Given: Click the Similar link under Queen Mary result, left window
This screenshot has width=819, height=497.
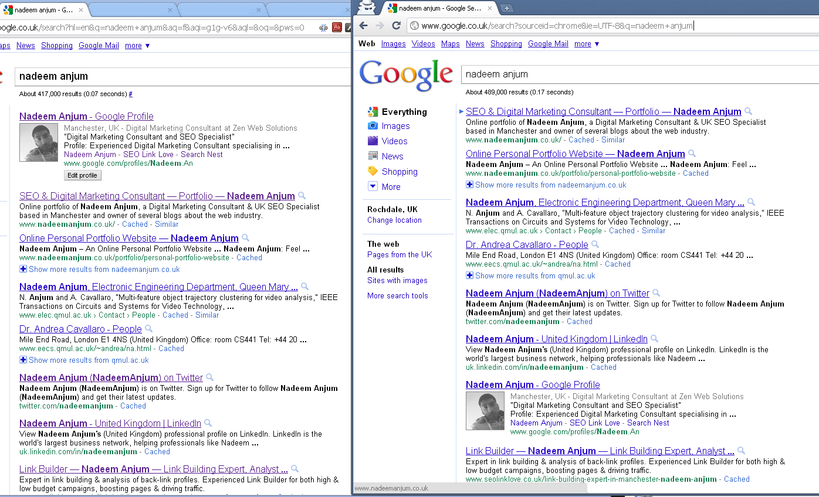Looking at the screenshot, I should click(207, 315).
